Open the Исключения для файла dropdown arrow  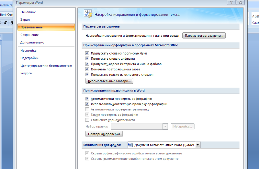pyautogui.click(x=197, y=145)
